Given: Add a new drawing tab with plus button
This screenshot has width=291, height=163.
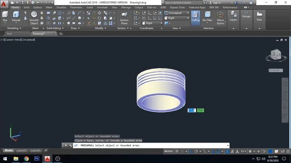Looking at the screenshot, I should pos(61,34).
